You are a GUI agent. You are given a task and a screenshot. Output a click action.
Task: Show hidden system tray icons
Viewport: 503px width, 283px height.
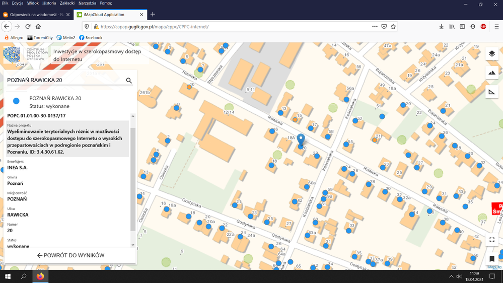[451, 276]
